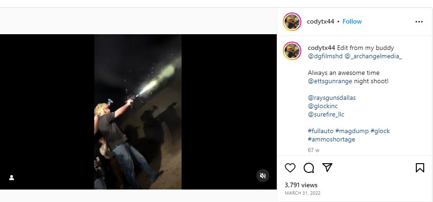433x202 pixels.
Task: Open comments with the speech bubble icon
Action: click(309, 168)
